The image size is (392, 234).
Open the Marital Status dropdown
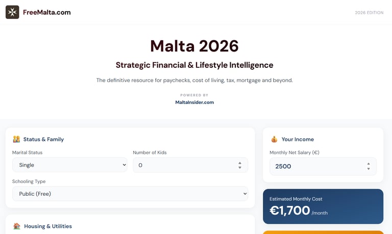point(69,165)
